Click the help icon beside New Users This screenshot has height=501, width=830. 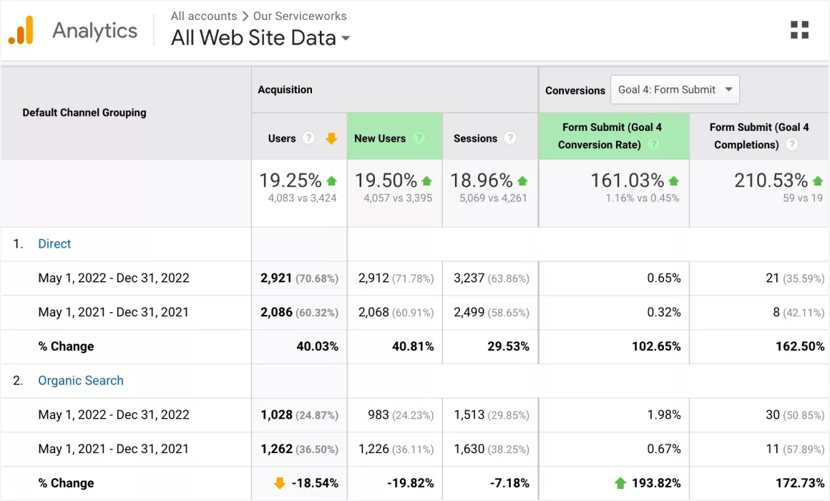tap(419, 138)
